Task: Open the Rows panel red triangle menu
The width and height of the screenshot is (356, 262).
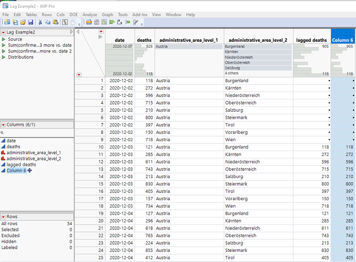Action: click(3, 217)
